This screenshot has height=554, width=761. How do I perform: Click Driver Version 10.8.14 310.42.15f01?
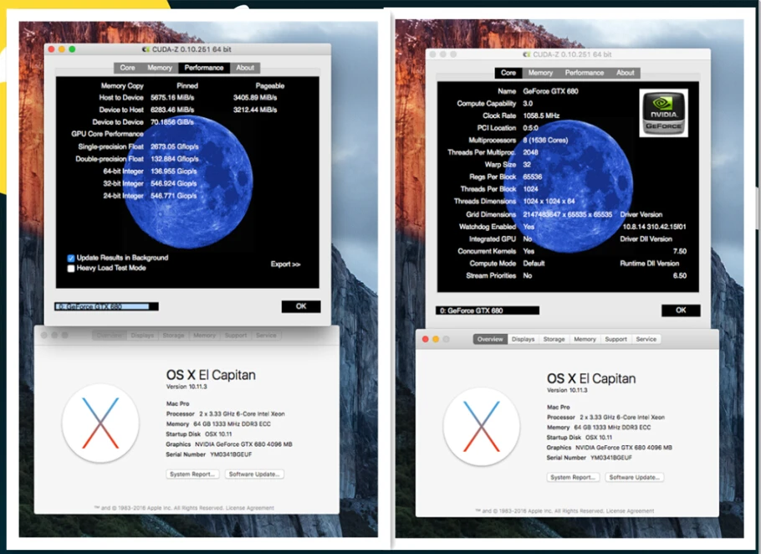(654, 227)
